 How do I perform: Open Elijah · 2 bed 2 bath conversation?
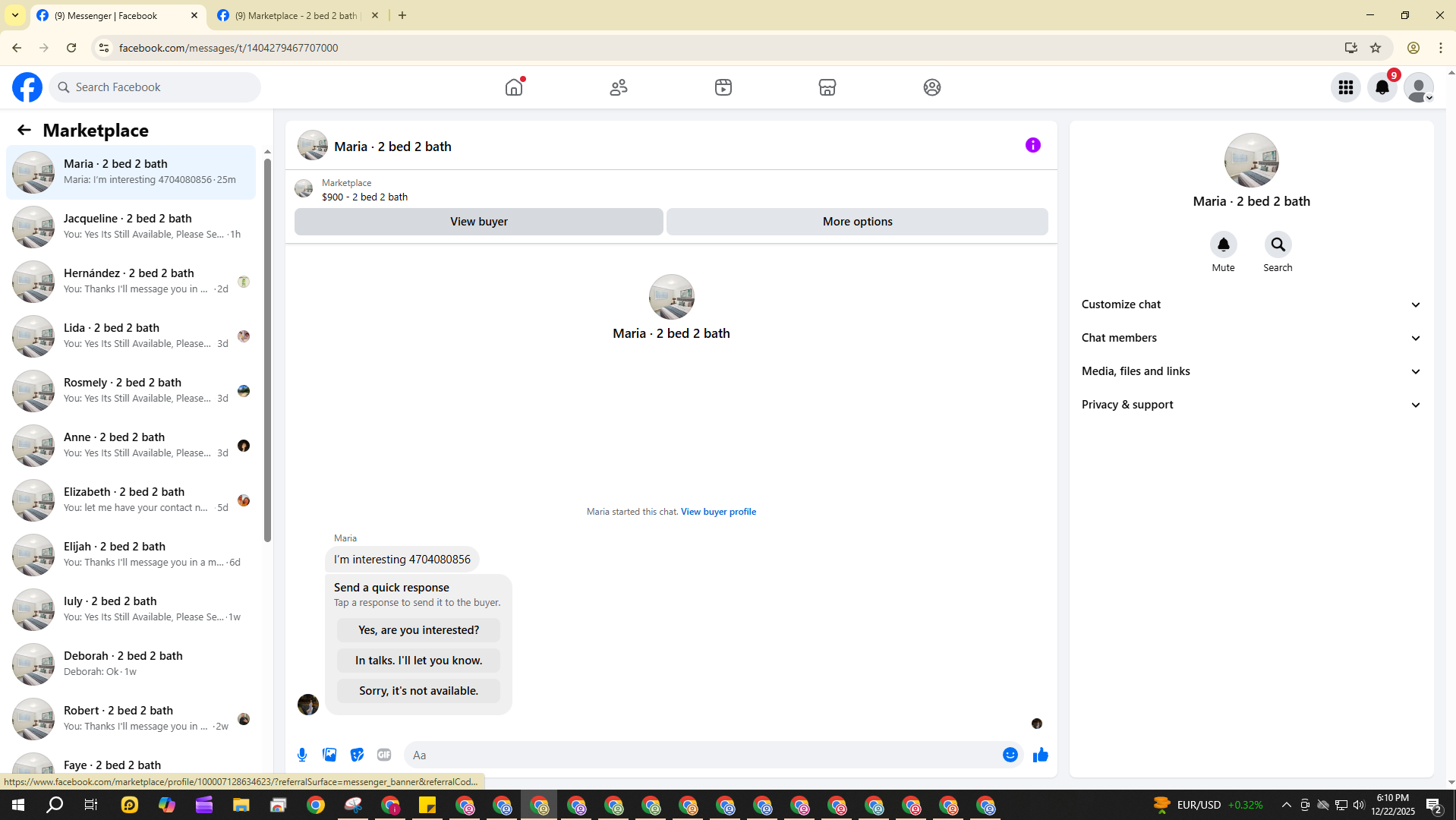(x=131, y=555)
